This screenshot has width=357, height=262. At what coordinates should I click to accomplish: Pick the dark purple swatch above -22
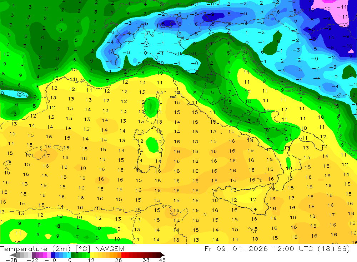click(x=34, y=255)
